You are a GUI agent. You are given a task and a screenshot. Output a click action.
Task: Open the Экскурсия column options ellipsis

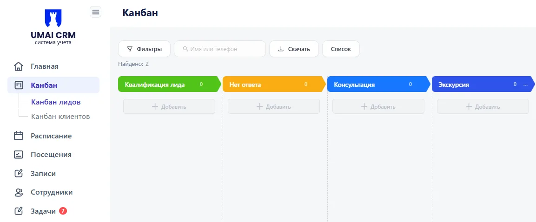pyautogui.click(x=525, y=85)
